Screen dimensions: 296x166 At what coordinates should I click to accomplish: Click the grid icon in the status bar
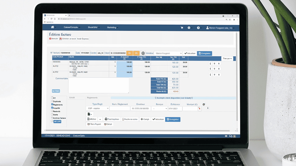226,136
